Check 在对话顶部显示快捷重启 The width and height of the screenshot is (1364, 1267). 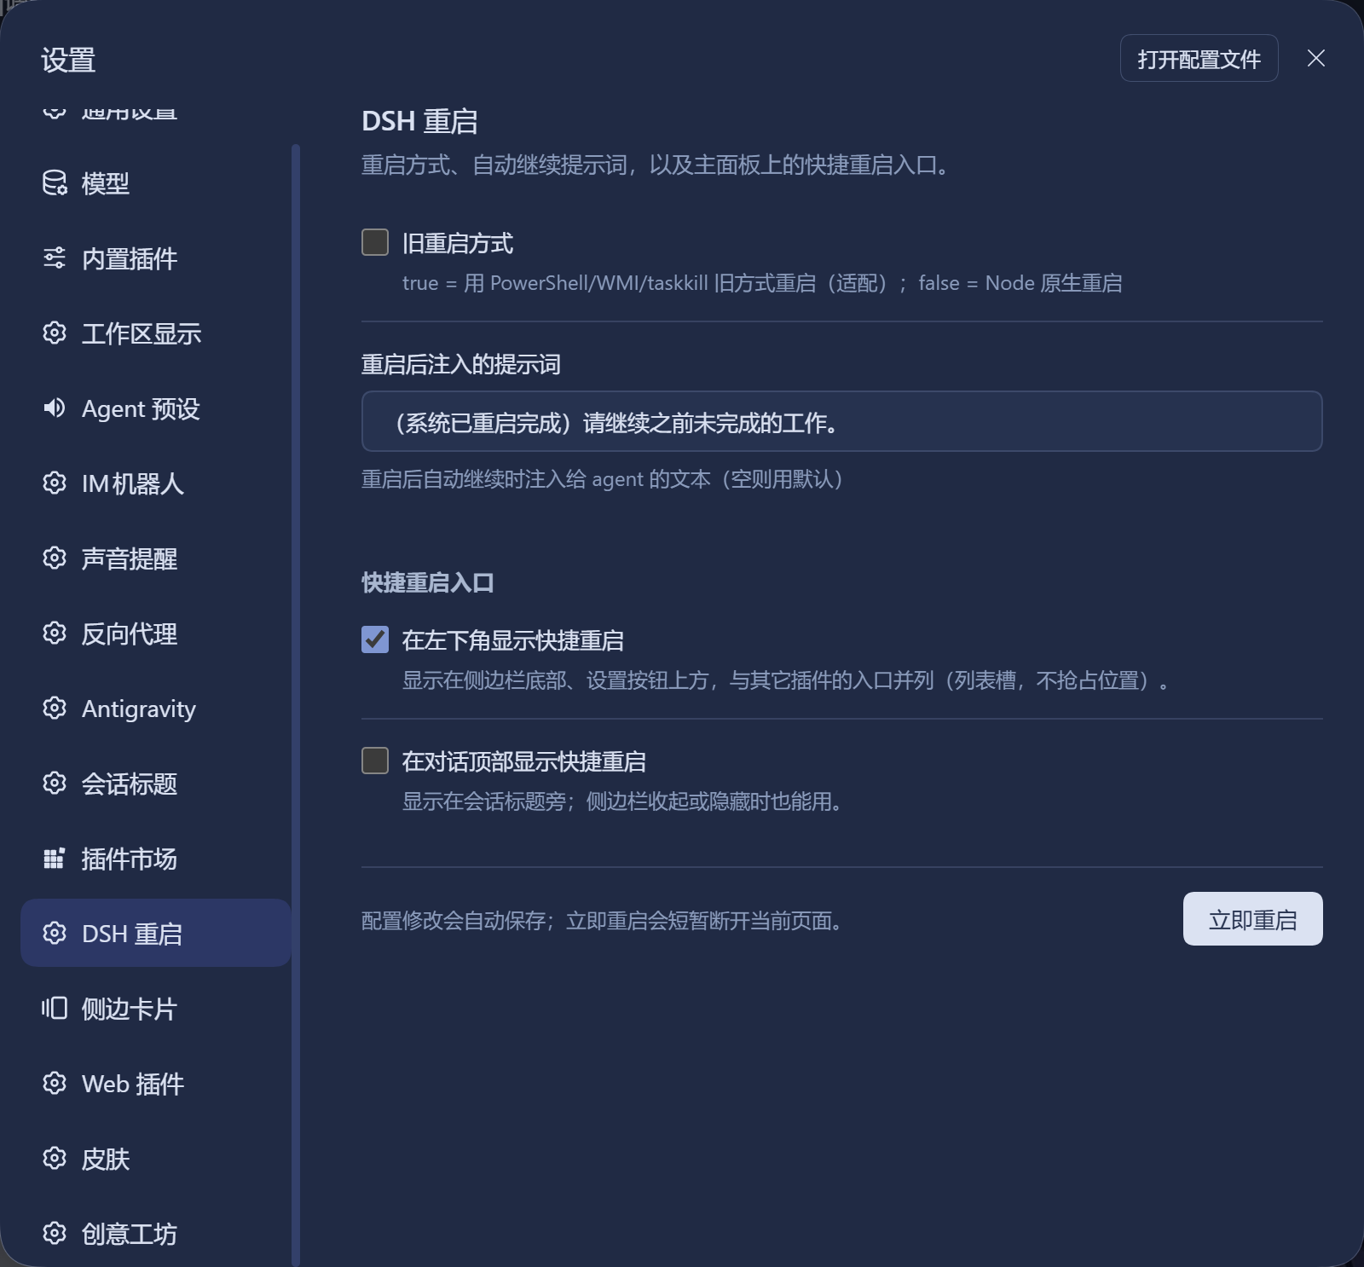point(375,761)
